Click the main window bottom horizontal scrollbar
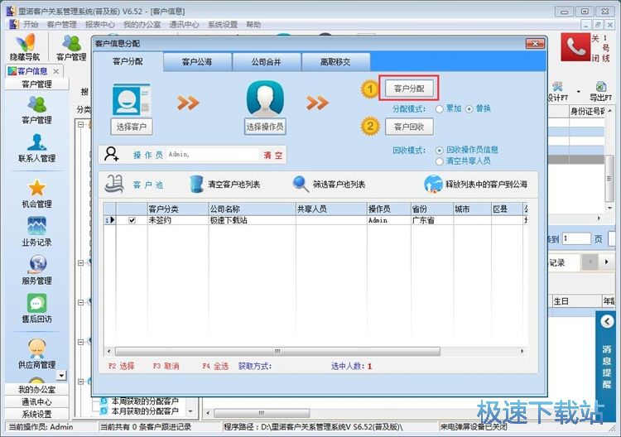This screenshot has height=437, width=621. (262, 413)
